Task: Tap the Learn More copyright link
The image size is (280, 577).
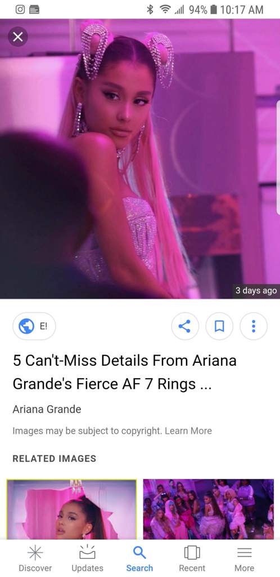Action: (x=188, y=430)
